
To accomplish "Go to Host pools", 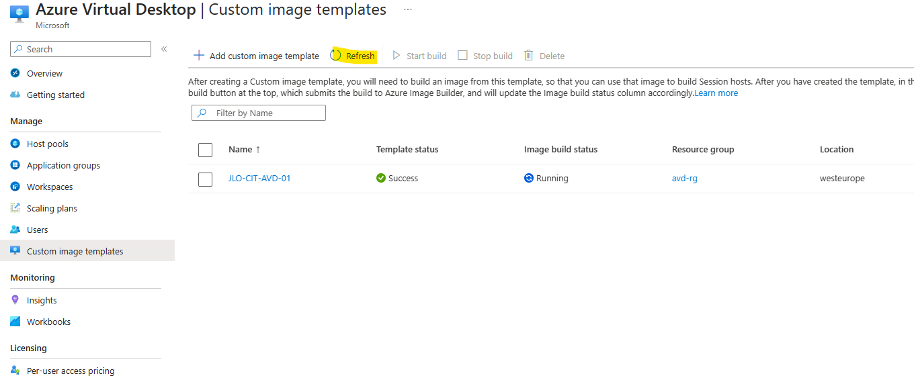I will pos(48,144).
